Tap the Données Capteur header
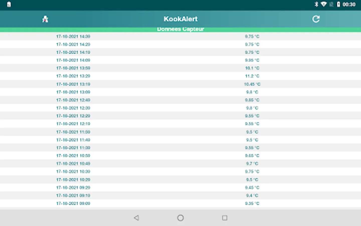 (180, 29)
